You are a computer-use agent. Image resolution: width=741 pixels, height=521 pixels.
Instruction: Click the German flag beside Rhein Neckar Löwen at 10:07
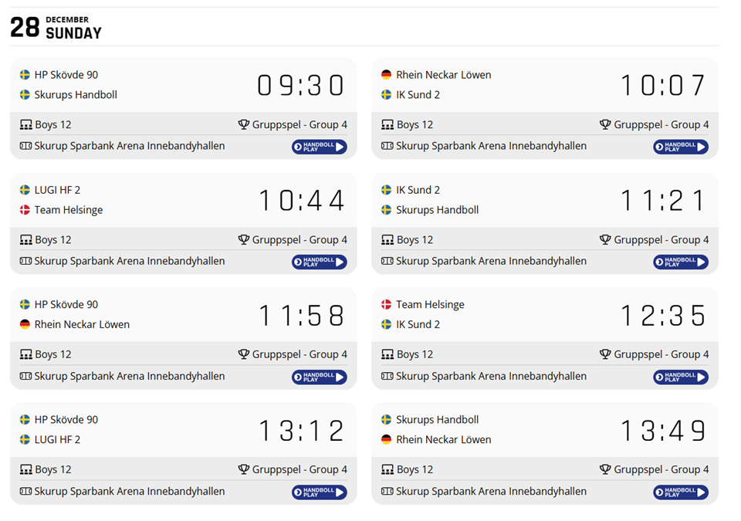(x=387, y=75)
